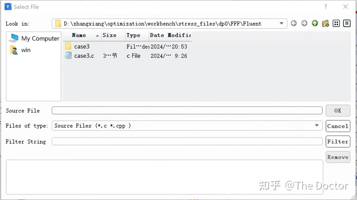
Task: Toggle sort order on the Name column
Action: (x=79, y=35)
